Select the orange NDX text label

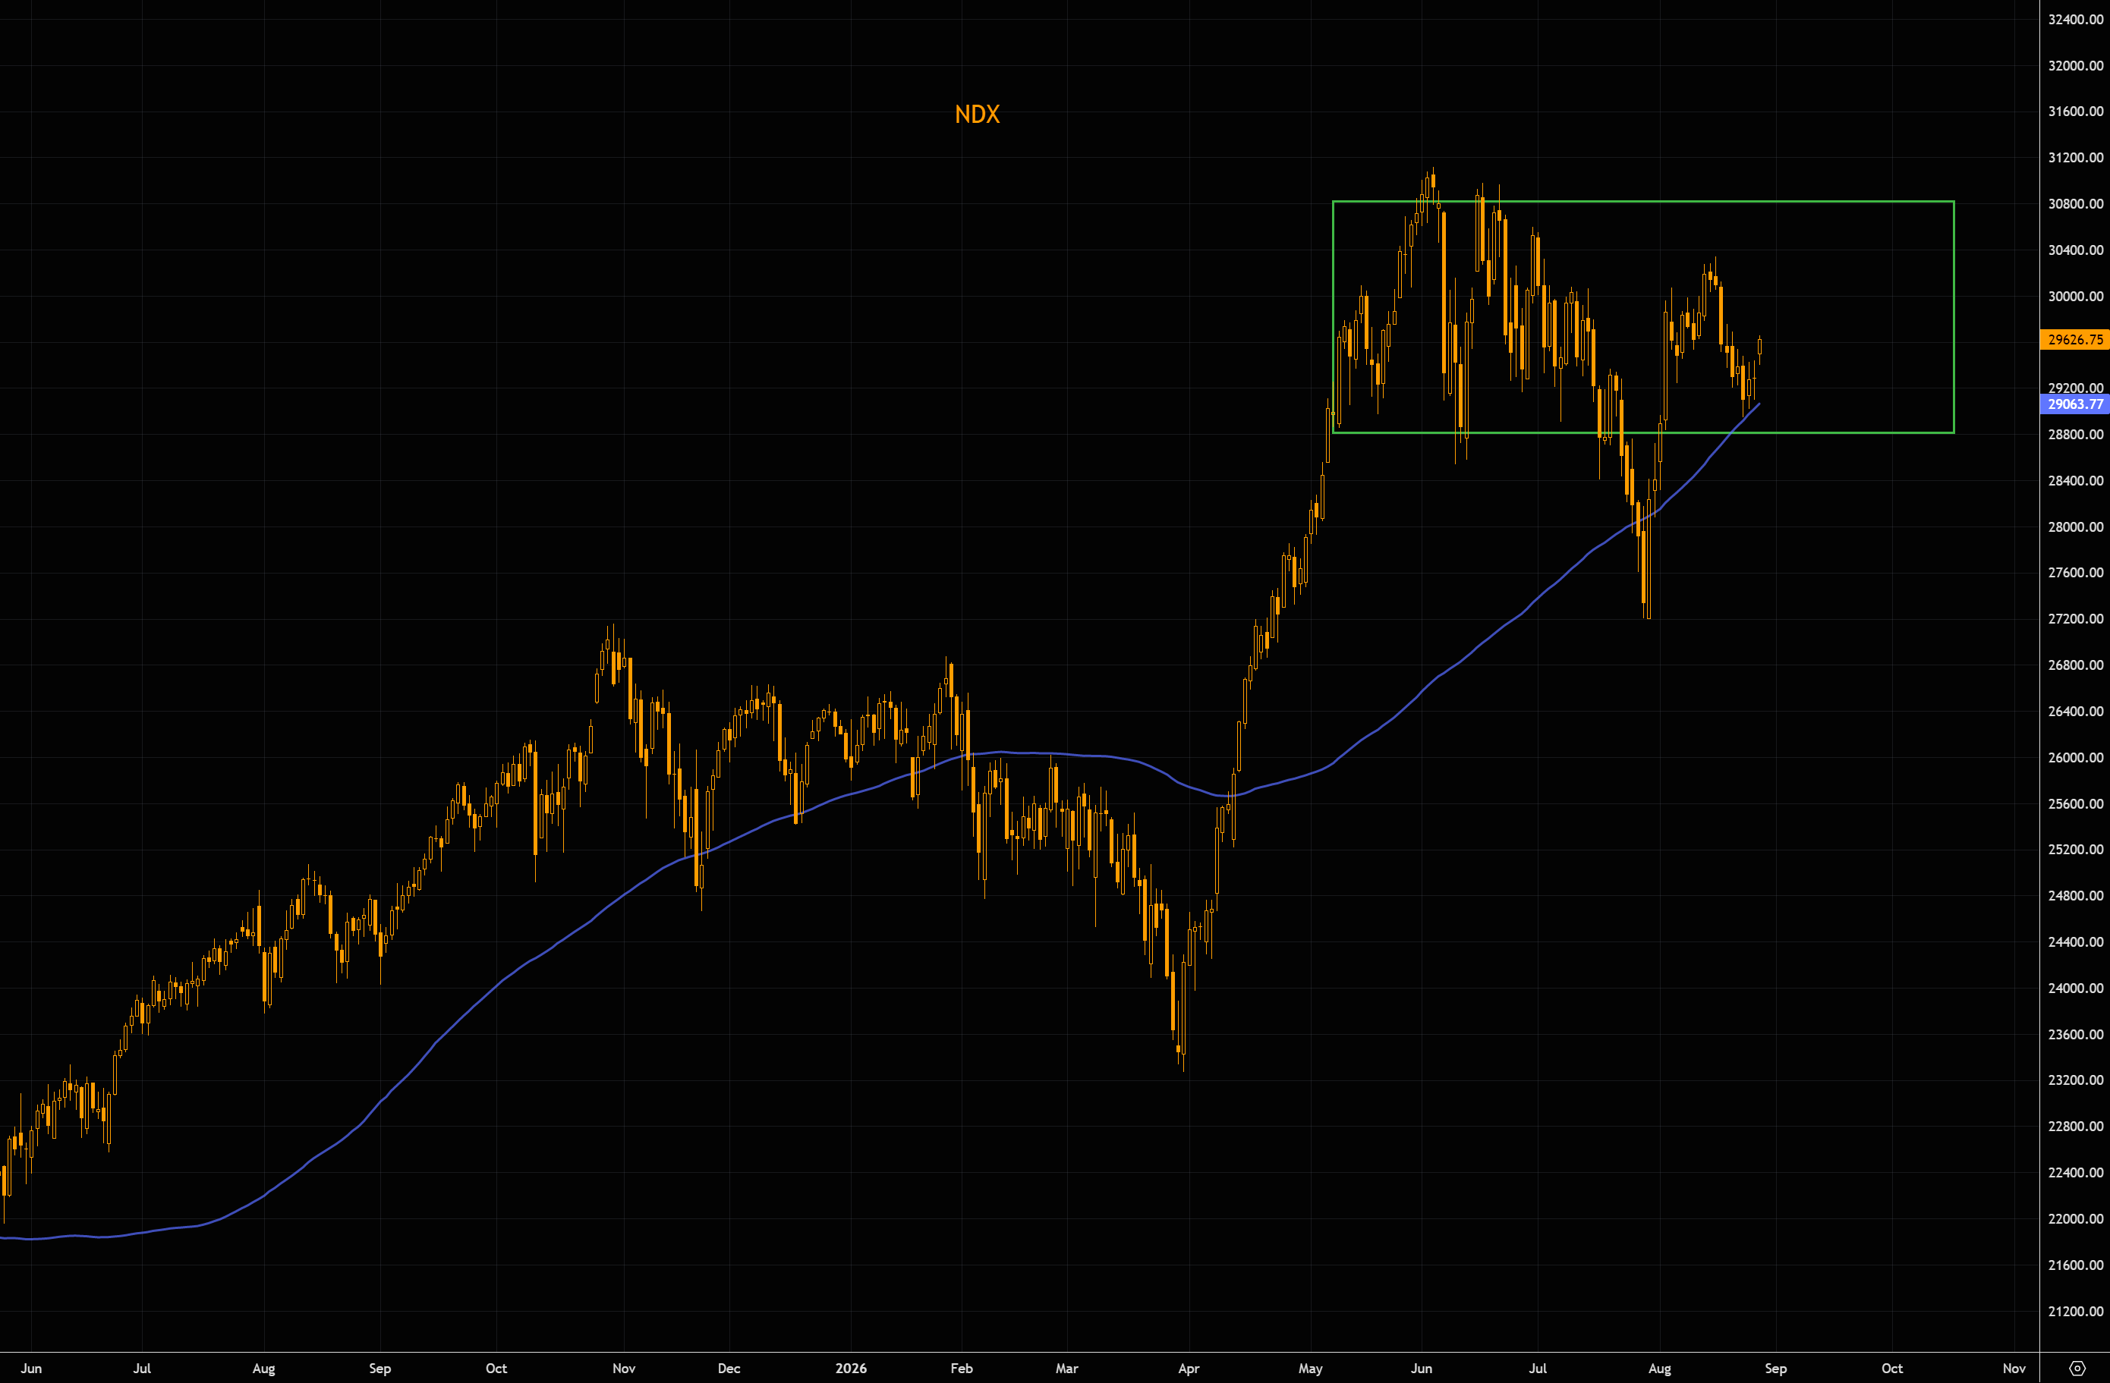(977, 115)
